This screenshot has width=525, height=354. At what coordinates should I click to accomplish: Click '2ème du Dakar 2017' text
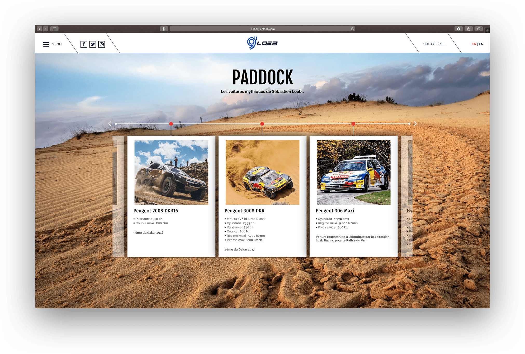tap(240, 249)
